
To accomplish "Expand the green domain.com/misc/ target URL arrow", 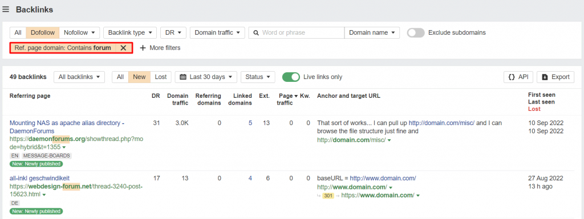I will [389, 141].
